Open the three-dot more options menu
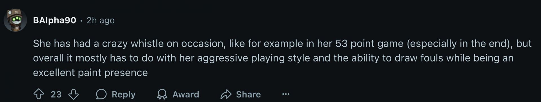This screenshot has width=541, height=102. (x=286, y=94)
